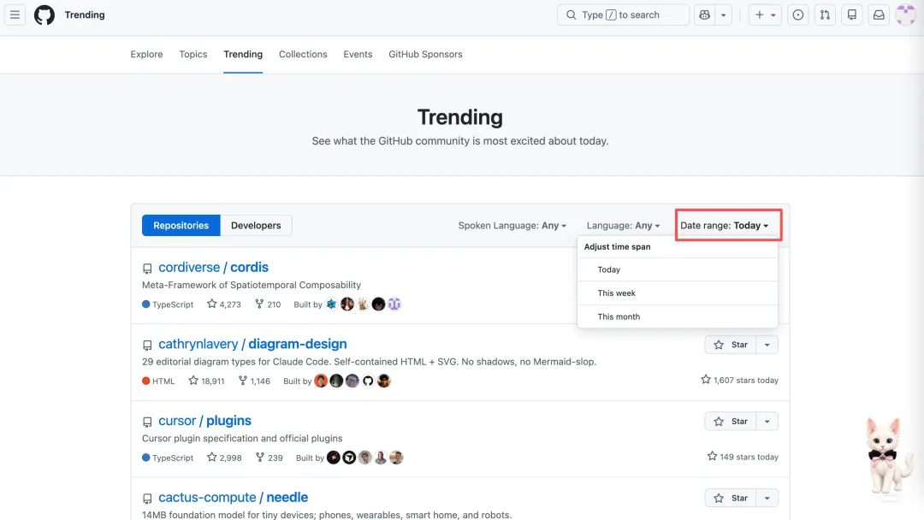Open the issues icon in header
Screen dimensions: 924x520
[x=798, y=15]
